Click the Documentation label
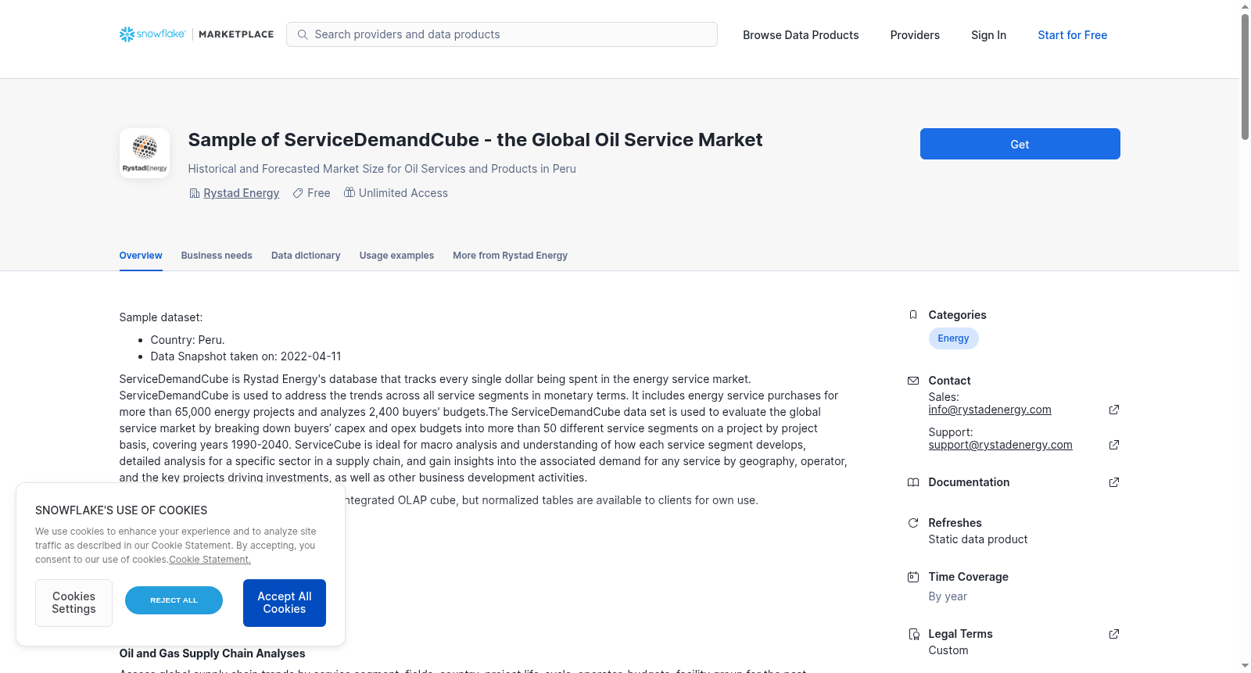Image resolution: width=1251 pixels, height=673 pixels. tap(969, 482)
